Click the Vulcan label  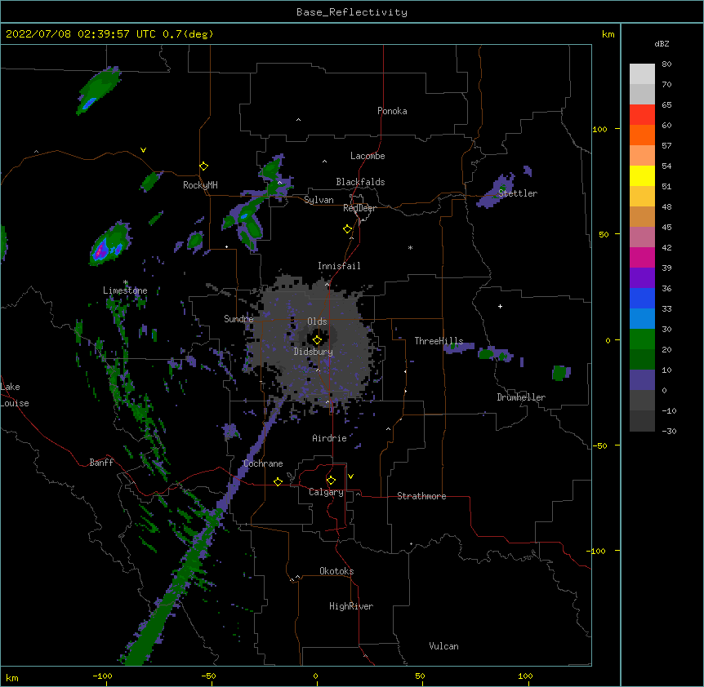(x=443, y=646)
